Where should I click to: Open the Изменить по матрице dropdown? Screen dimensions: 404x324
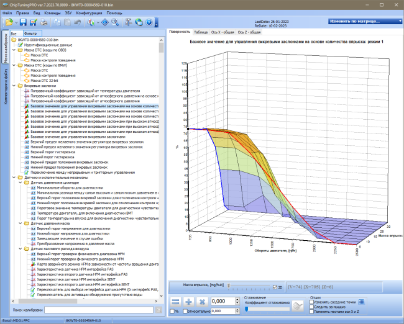coord(365,21)
